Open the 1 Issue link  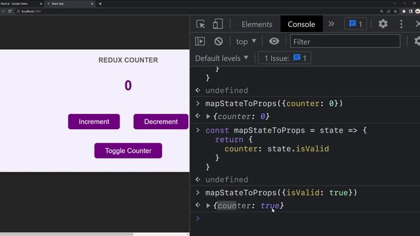point(284,58)
